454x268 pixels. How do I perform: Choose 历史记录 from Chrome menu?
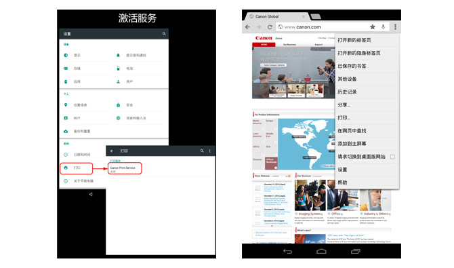tap(367, 92)
